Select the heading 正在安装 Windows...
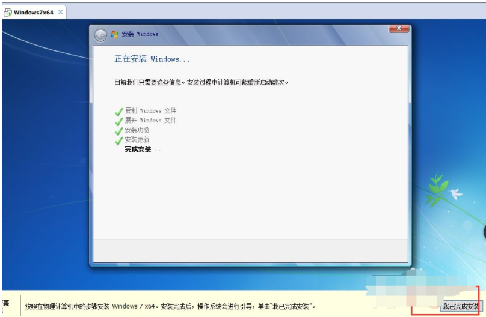 (152, 59)
